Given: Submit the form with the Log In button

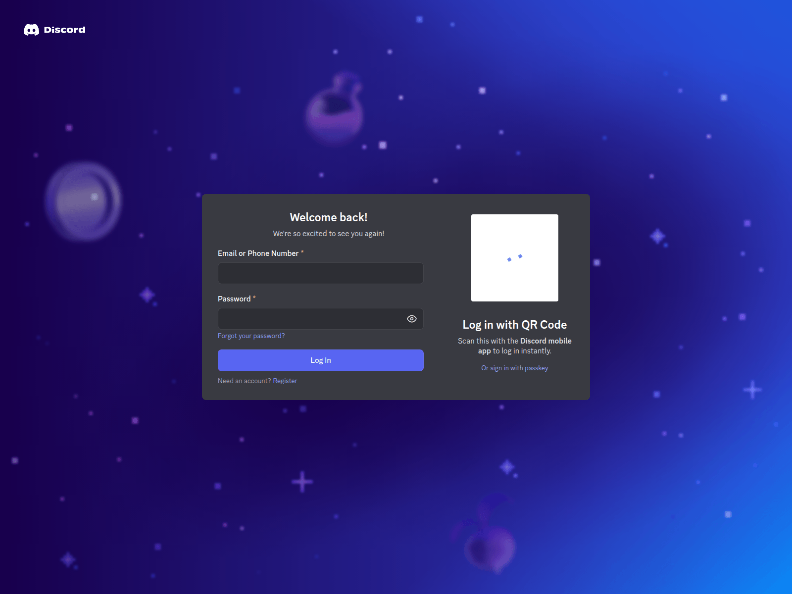Looking at the screenshot, I should coord(321,360).
